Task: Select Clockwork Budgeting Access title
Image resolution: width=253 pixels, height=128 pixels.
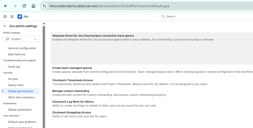Action: tap(72, 112)
